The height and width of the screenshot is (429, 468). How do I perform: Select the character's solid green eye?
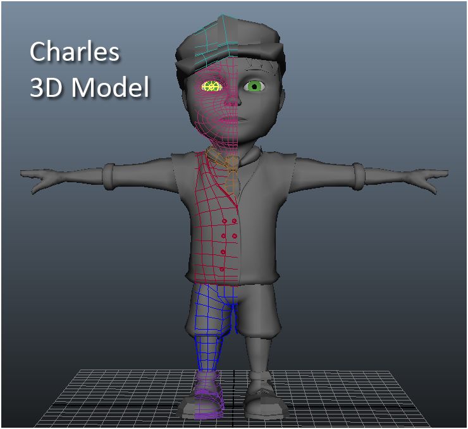tap(254, 87)
